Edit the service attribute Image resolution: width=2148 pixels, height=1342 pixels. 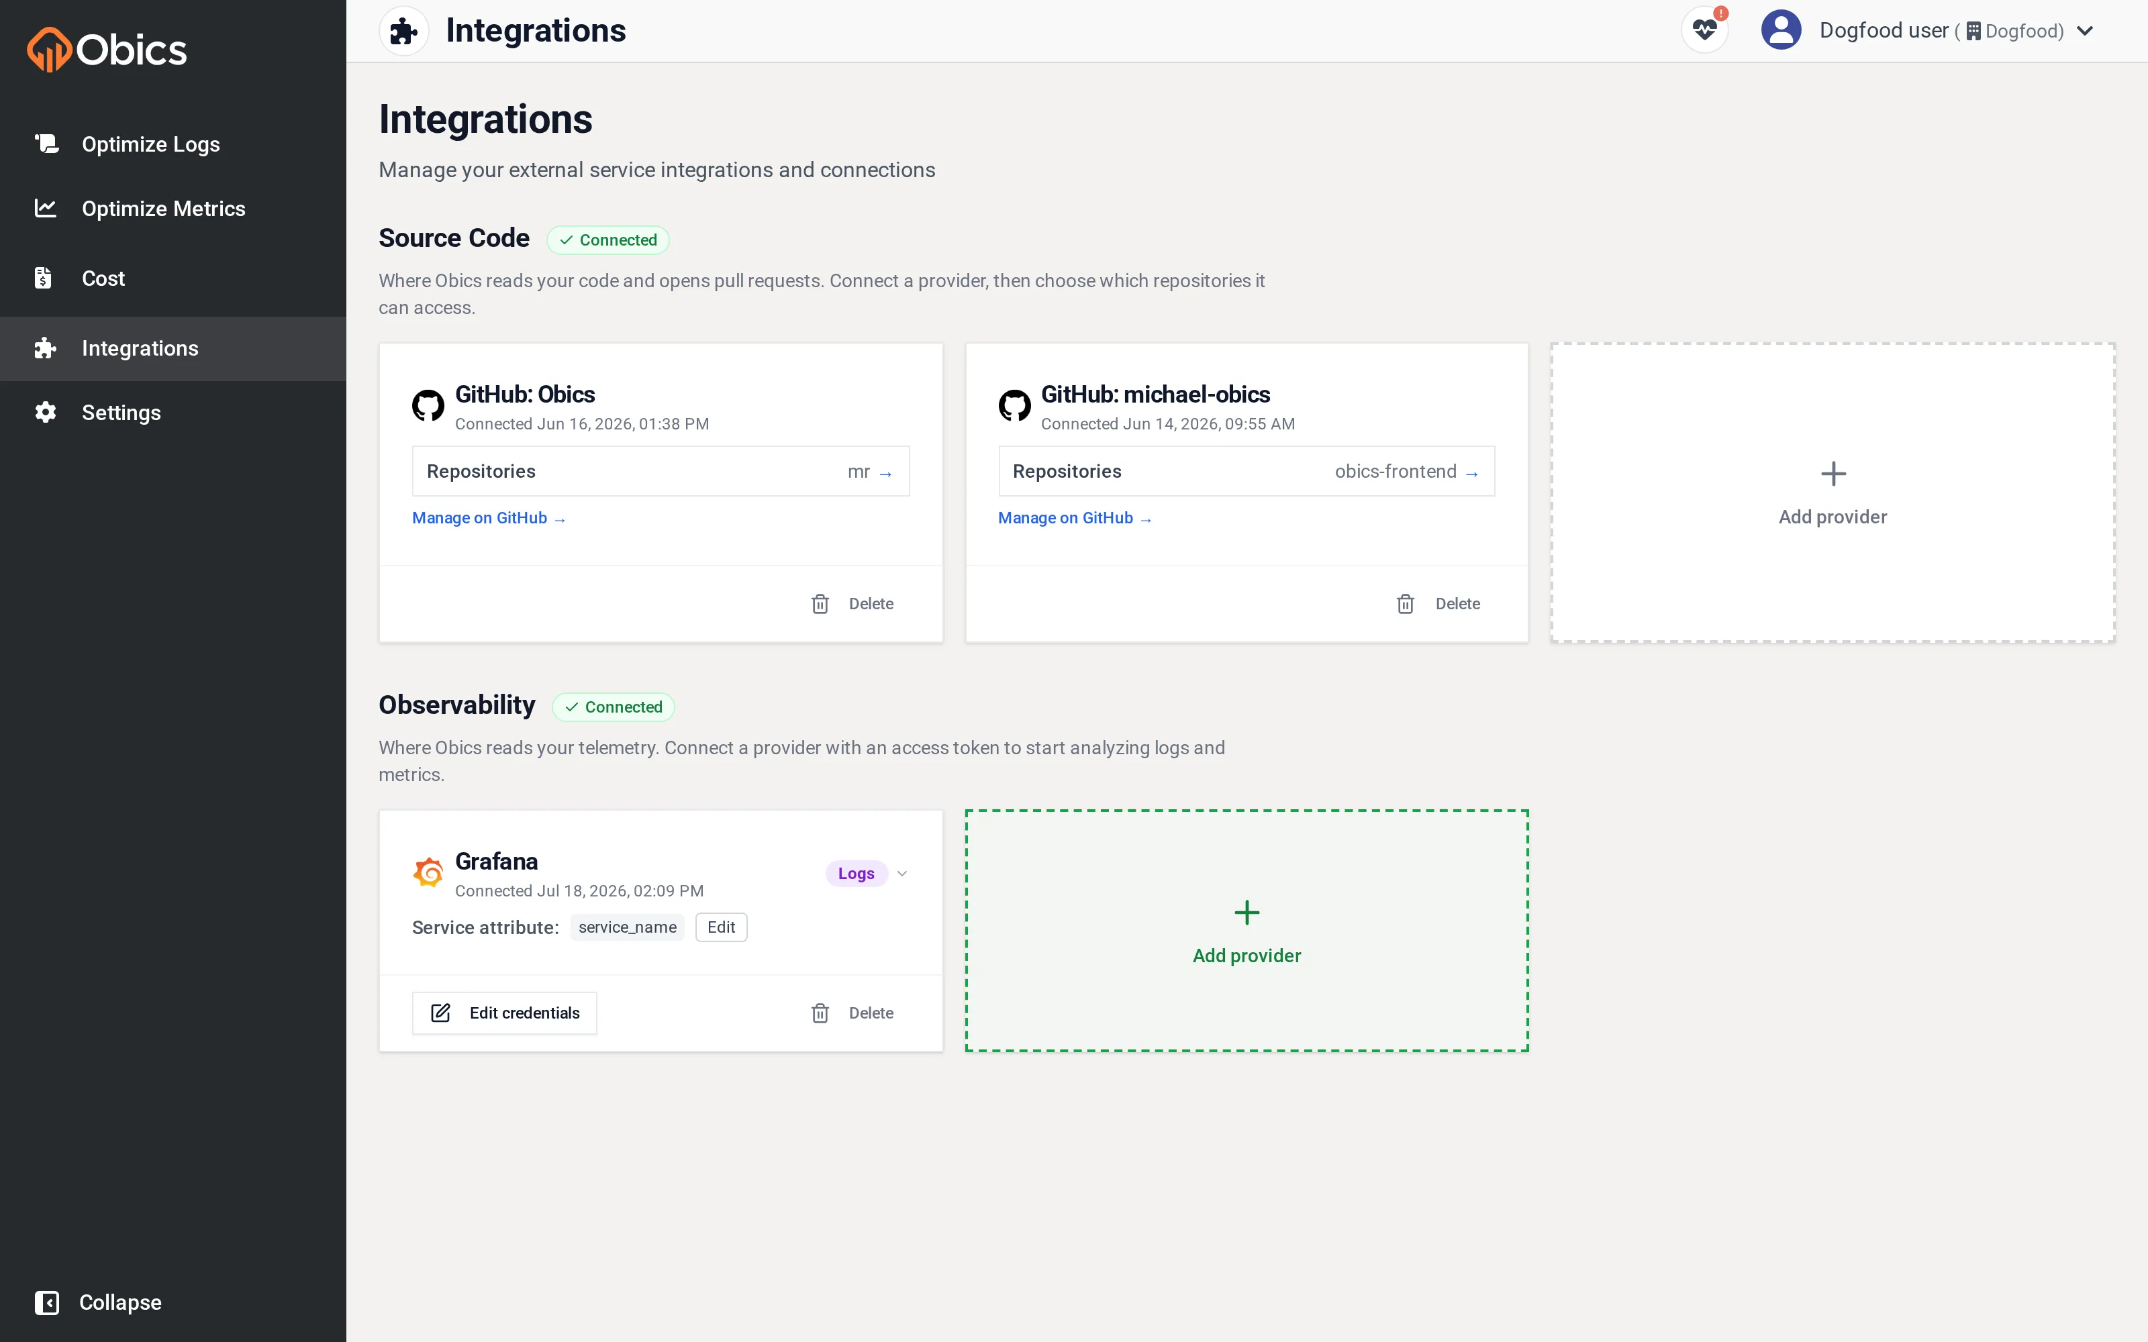pos(721,927)
